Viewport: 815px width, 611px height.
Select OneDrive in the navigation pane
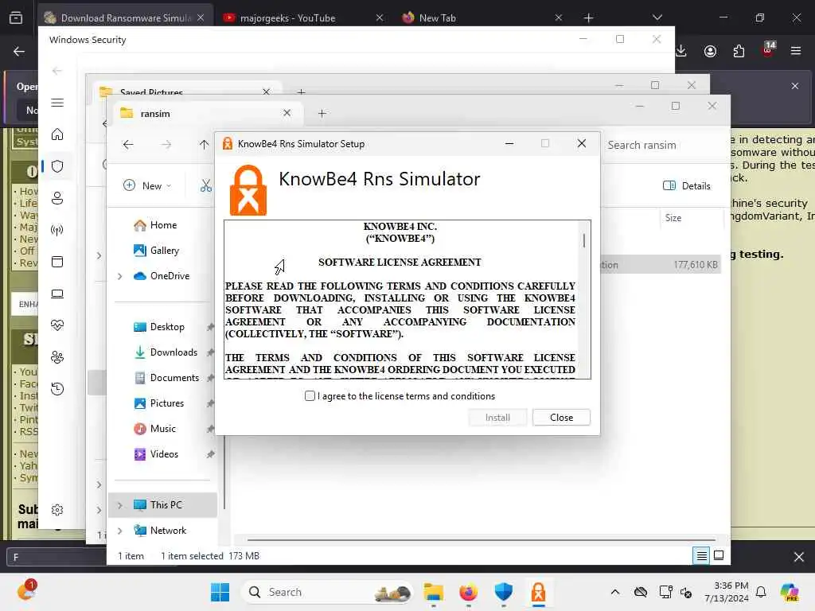pyautogui.click(x=162, y=276)
